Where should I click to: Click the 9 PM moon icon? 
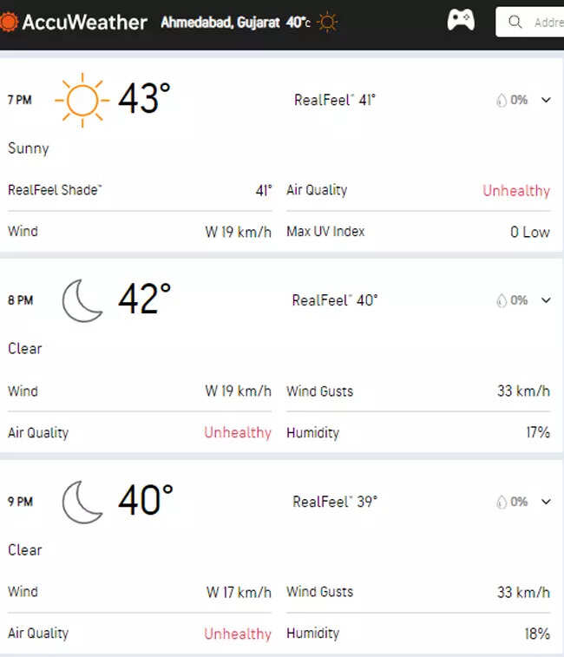pos(82,502)
